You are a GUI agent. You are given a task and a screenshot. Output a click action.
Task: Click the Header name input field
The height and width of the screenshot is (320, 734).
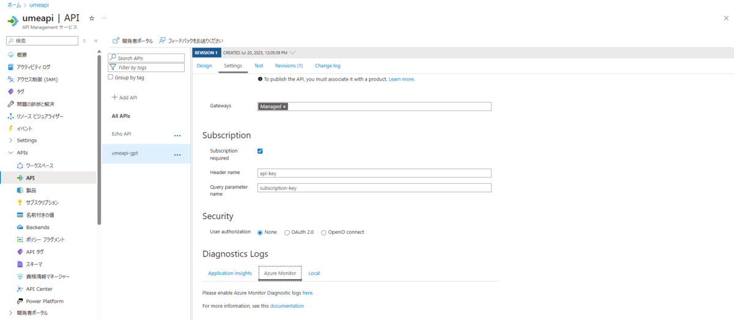point(374,173)
